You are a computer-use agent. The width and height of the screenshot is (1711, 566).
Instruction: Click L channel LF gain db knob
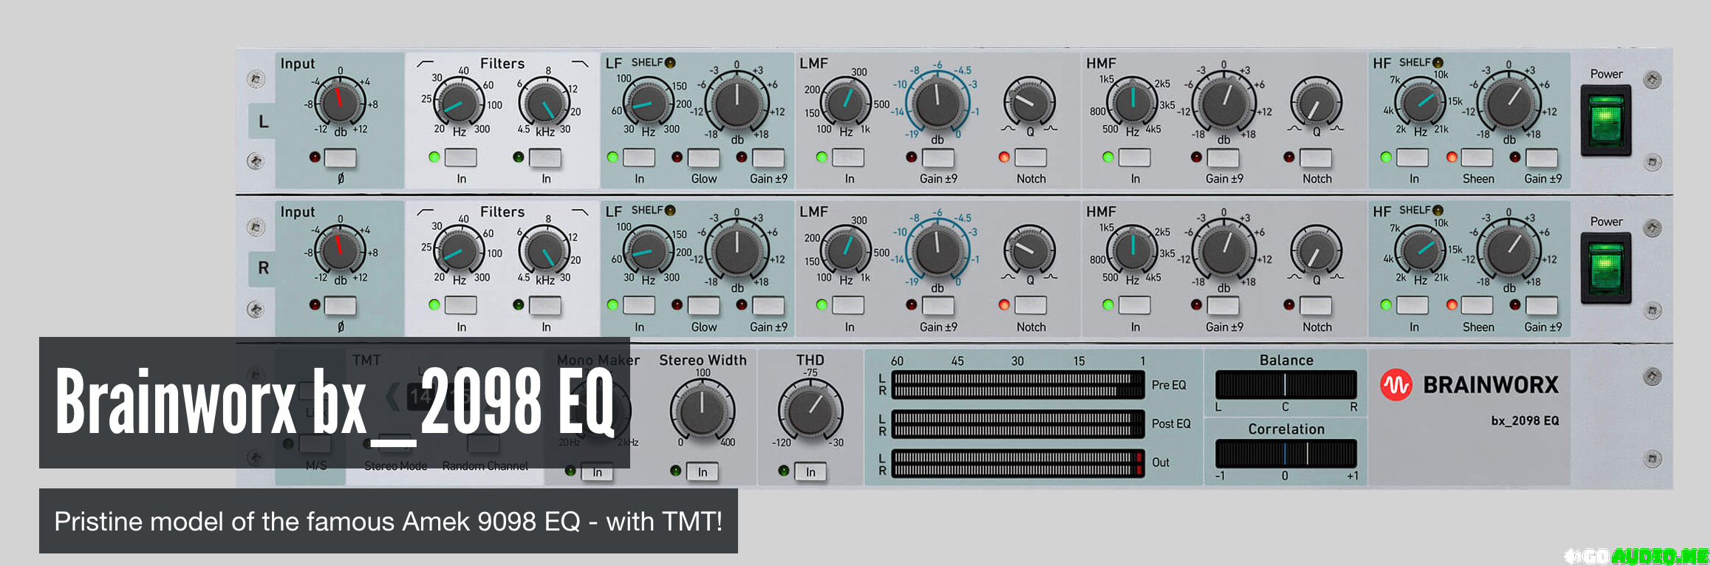tap(737, 103)
